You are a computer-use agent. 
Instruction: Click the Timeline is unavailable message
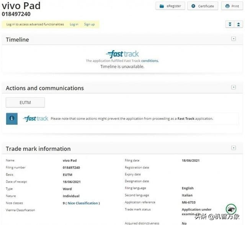pyautogui.click(x=122, y=67)
